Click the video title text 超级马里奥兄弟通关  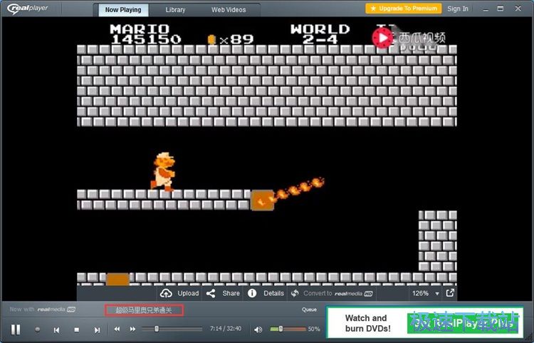(x=144, y=310)
